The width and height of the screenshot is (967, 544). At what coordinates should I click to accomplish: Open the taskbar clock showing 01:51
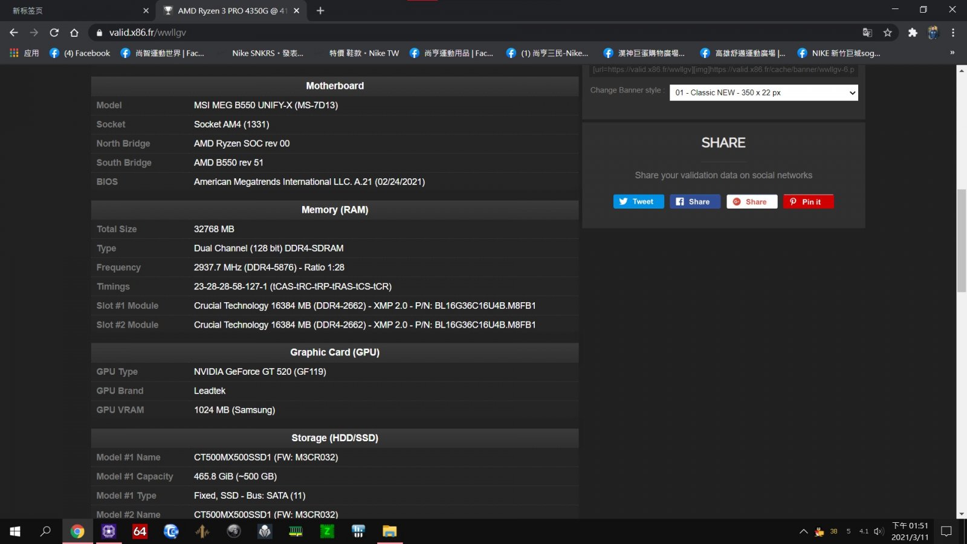point(910,531)
